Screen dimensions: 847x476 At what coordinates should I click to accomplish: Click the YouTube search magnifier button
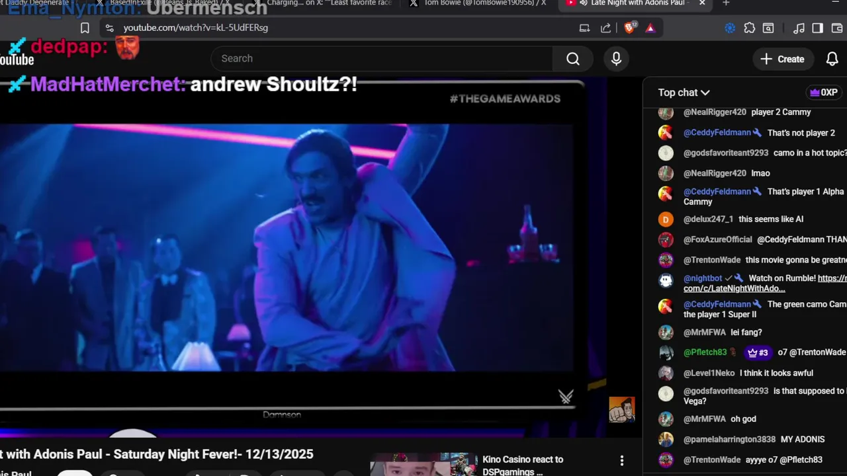pyautogui.click(x=573, y=59)
